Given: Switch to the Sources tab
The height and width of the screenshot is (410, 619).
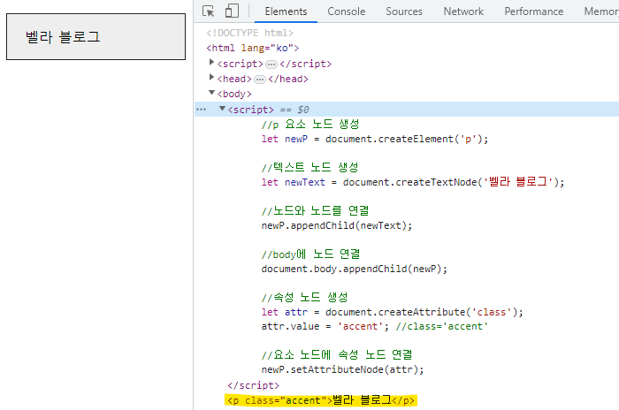Looking at the screenshot, I should click(404, 11).
